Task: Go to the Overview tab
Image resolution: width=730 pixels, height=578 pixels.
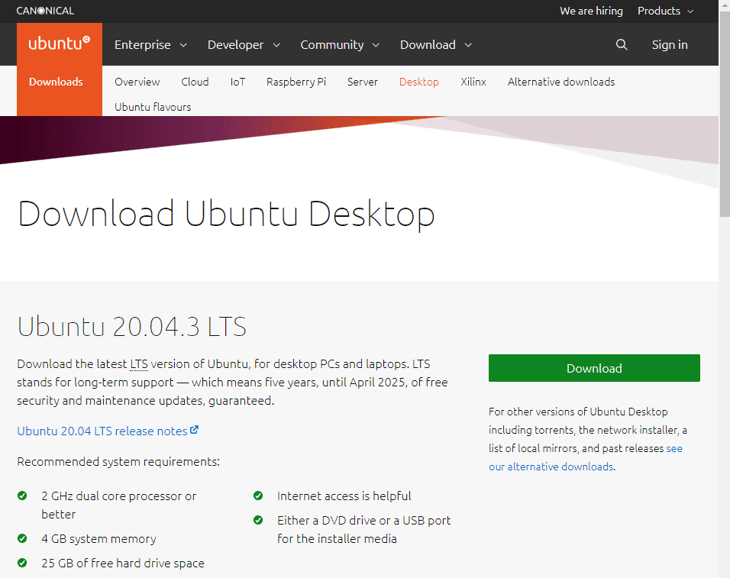Action: pyautogui.click(x=137, y=82)
